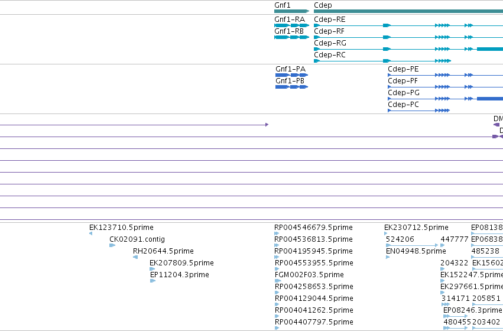Click the 485238 feature label

pos(485,251)
